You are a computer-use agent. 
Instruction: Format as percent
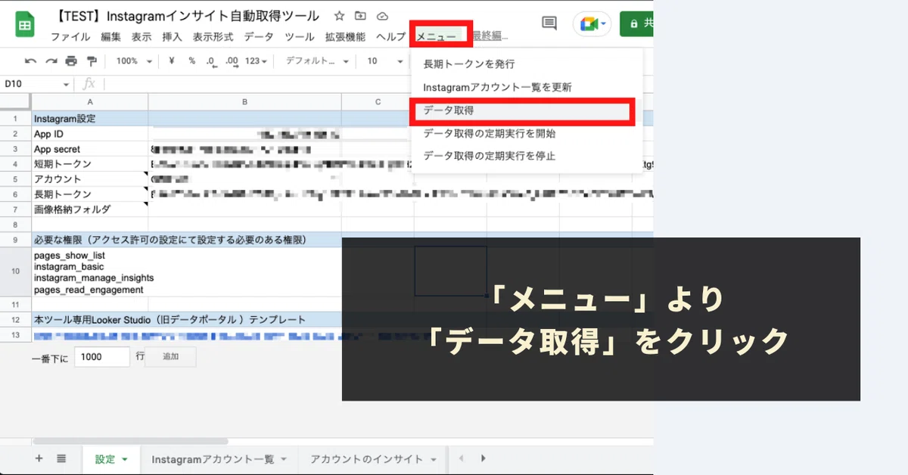[191, 61]
